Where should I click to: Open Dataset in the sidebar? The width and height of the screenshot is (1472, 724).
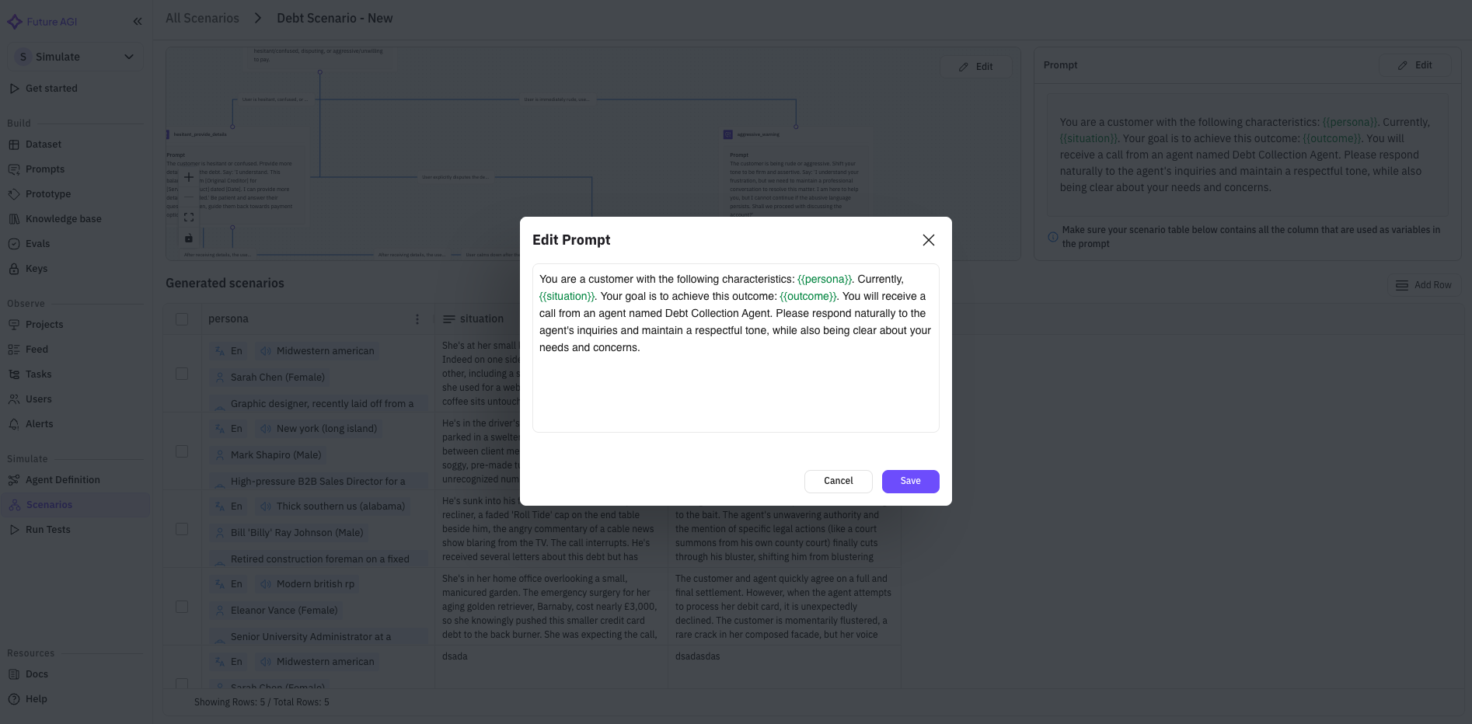pyautogui.click(x=43, y=144)
